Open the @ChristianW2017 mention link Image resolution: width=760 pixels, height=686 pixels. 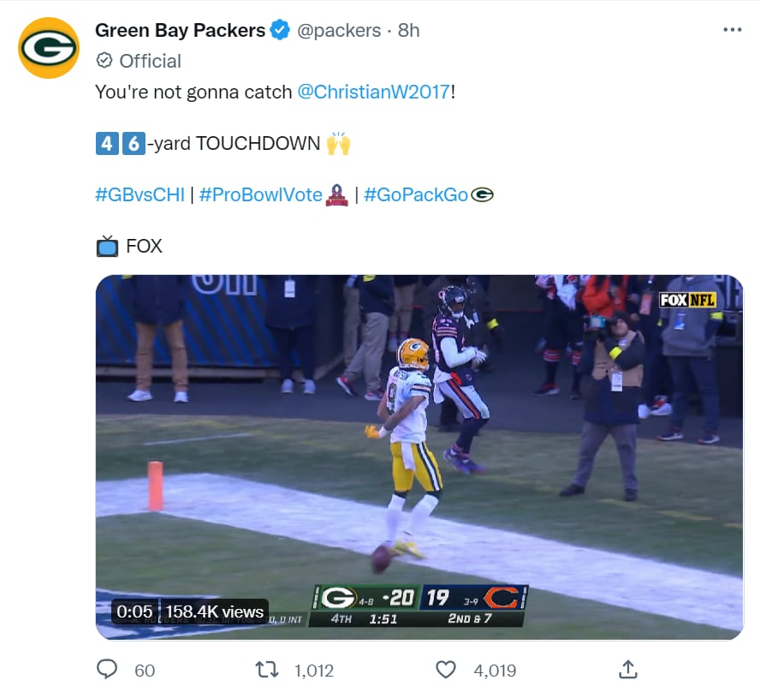pos(374,92)
